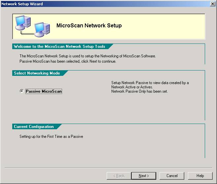The height and width of the screenshot is (184, 217).
Task: Click text 'Setting up for the First Time as a Passive'
Action: click(x=51, y=137)
